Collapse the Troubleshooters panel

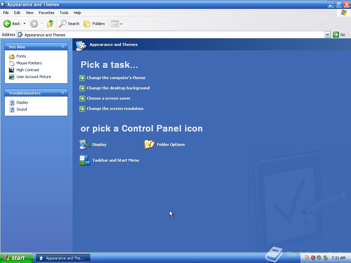point(63,93)
